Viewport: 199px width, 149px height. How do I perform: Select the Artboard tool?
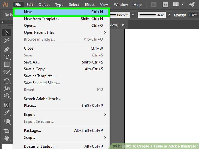[x=7, y=130]
